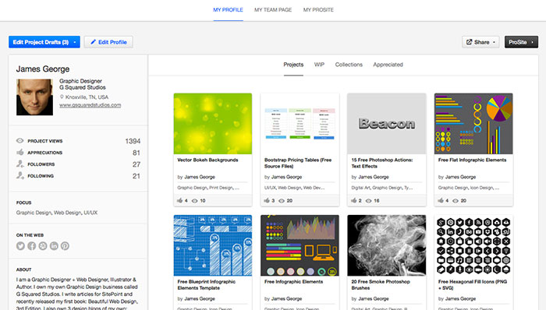Open the Twitter profile icon under On The Web

point(20,246)
